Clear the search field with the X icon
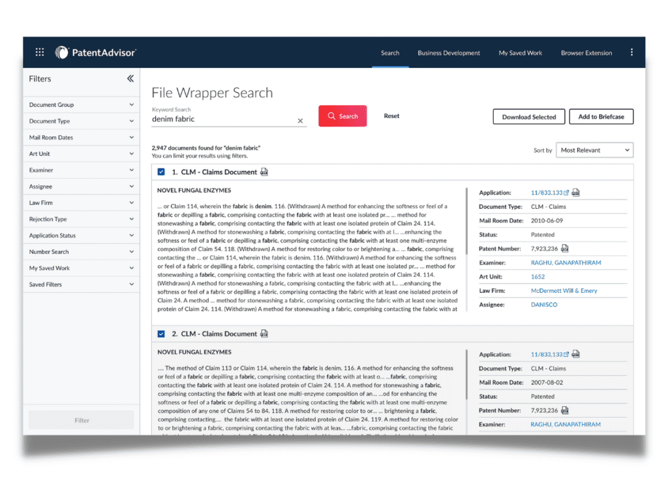The width and height of the screenshot is (668, 501). coord(299,121)
